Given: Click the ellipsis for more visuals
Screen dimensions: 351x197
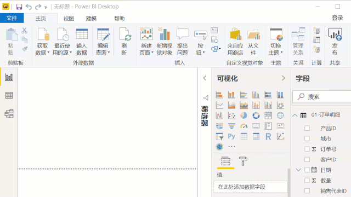Looking at the screenshot, I should tap(231, 147).
